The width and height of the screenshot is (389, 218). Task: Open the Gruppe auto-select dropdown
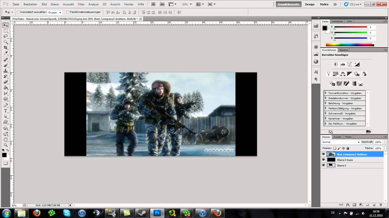coord(55,12)
